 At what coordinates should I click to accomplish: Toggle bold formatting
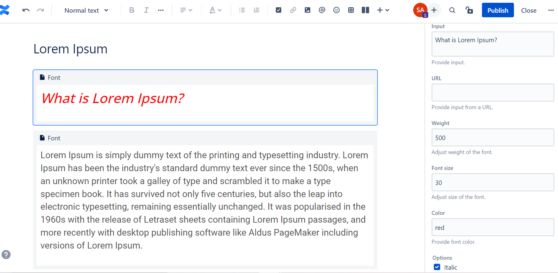point(132,10)
